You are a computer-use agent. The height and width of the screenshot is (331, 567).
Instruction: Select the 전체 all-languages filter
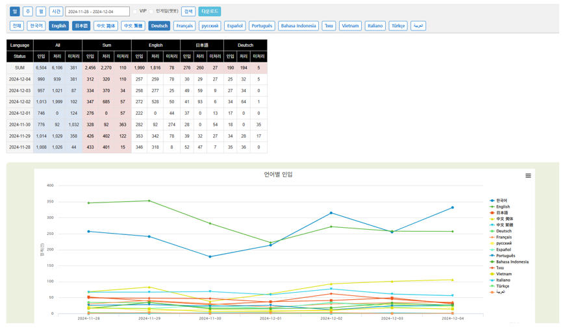click(17, 26)
